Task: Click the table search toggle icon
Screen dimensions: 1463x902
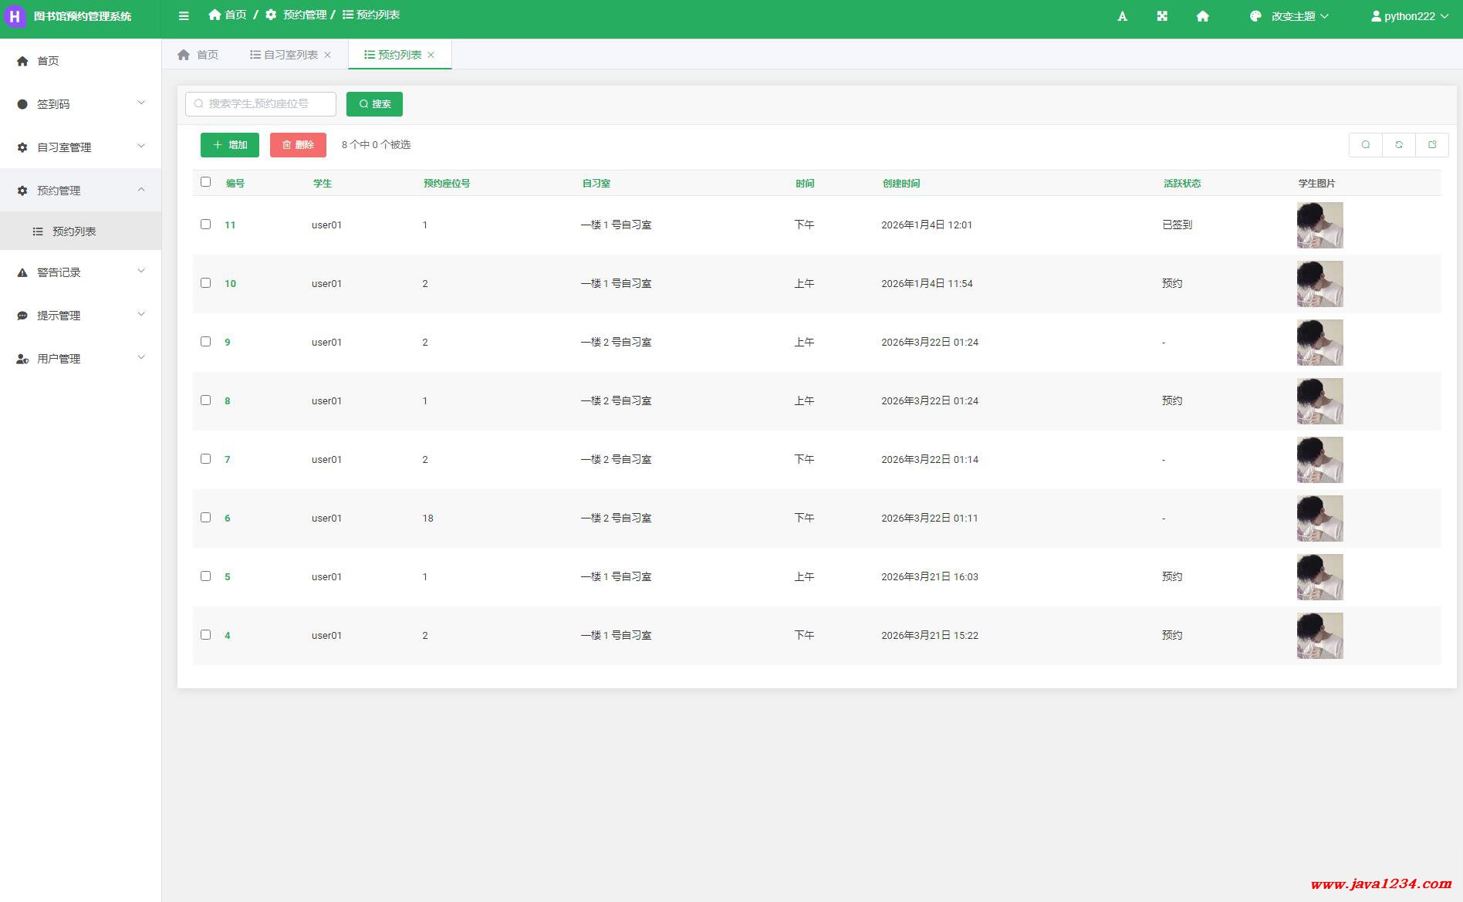Action: click(1366, 145)
